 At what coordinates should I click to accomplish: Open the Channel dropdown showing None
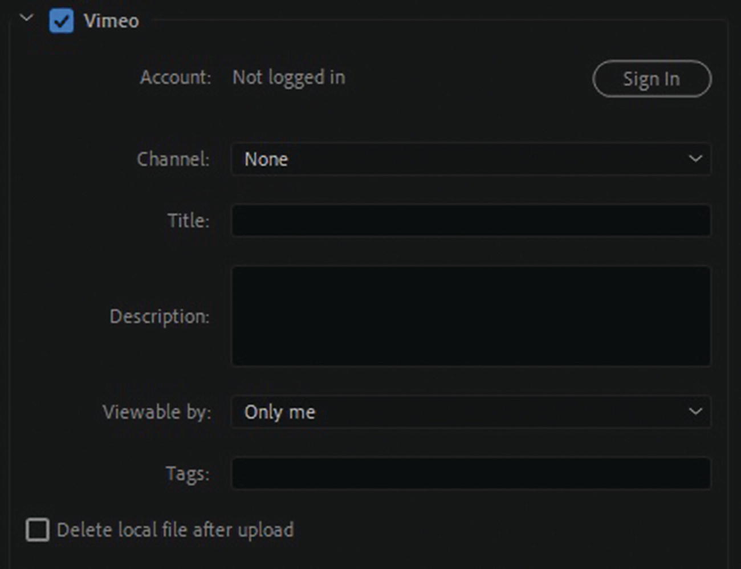tap(456, 159)
